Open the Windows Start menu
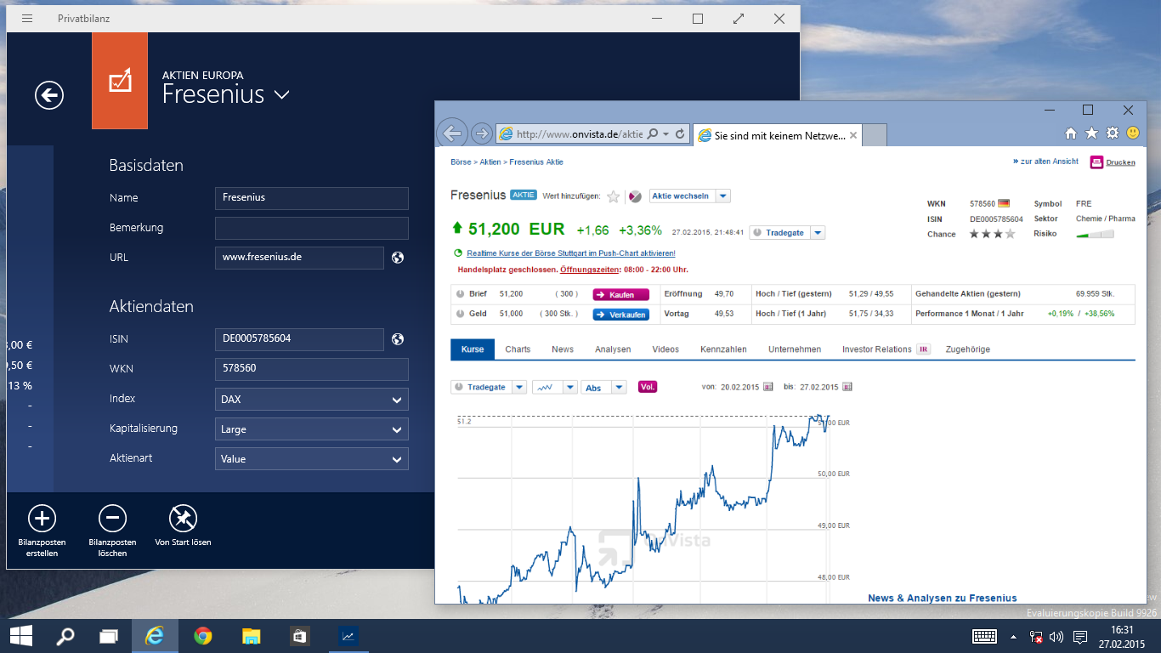 click(20, 635)
